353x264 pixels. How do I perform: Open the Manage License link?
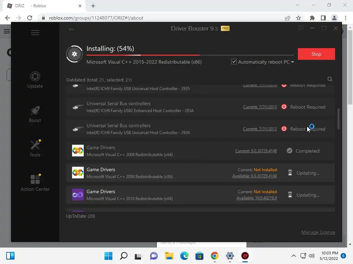[318, 232]
